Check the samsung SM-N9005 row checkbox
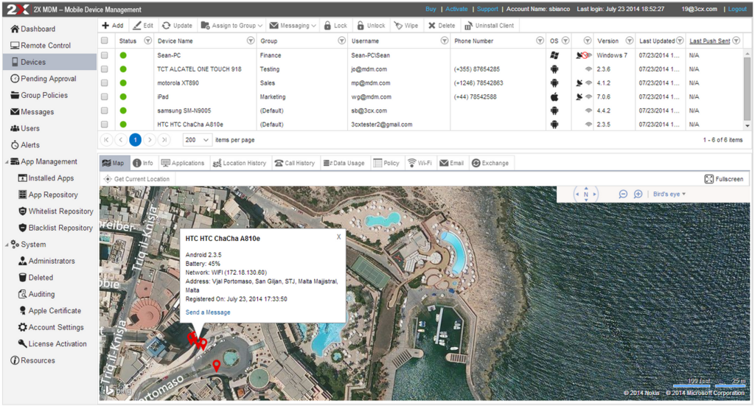This screenshot has height=406, width=755. tap(105, 111)
